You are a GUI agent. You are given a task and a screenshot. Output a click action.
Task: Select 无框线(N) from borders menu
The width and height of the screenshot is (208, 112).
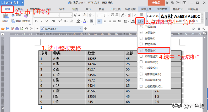point(154,50)
